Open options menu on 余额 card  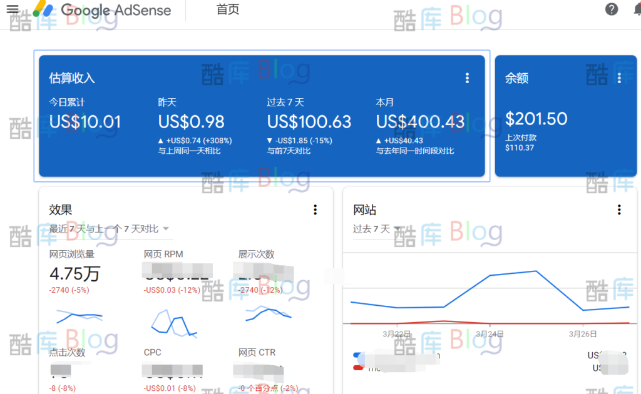[x=619, y=78]
